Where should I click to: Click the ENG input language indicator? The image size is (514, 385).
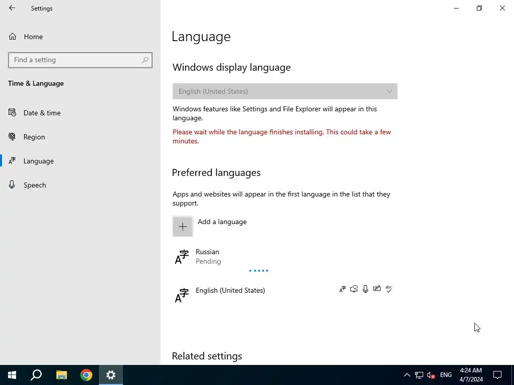446,375
